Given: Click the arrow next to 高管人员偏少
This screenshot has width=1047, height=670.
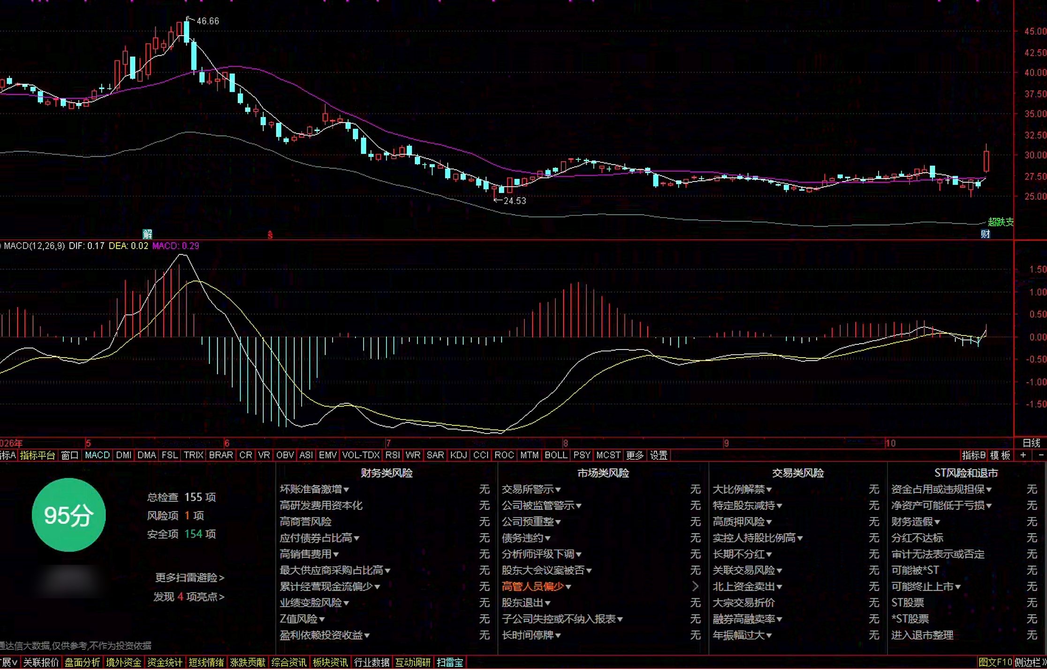Looking at the screenshot, I should tap(695, 586).
